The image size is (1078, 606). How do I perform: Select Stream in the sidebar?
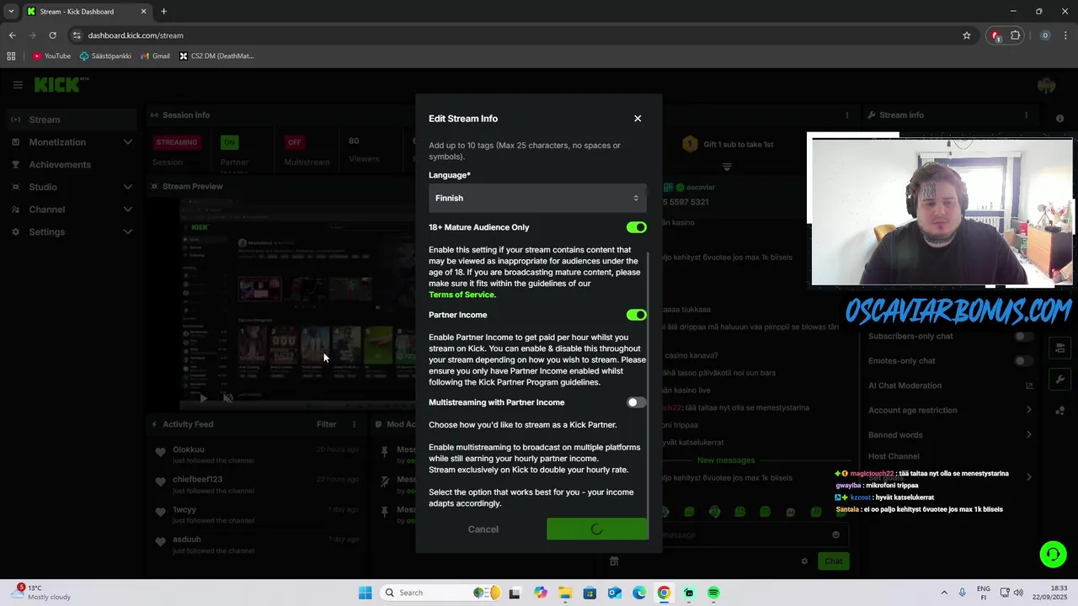72,120
